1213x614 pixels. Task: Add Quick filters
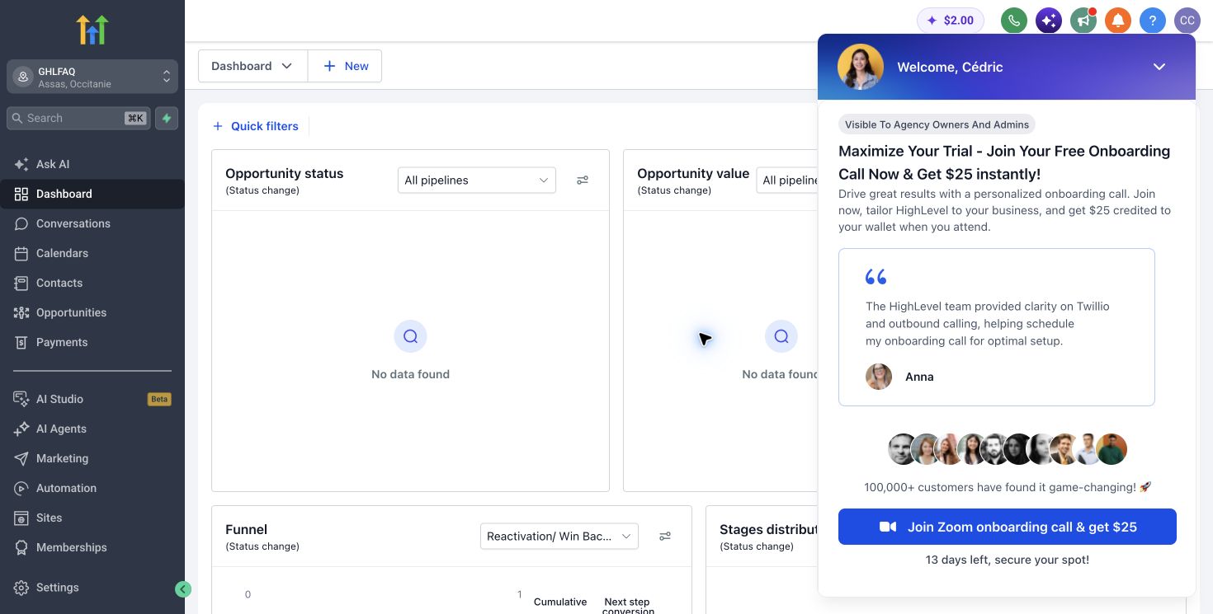256,126
